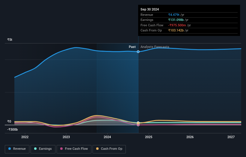Click the ₹131.098b earnings value in tooltip
Image resolution: width=246 pixels, height=157 pixels.
(x=176, y=20)
